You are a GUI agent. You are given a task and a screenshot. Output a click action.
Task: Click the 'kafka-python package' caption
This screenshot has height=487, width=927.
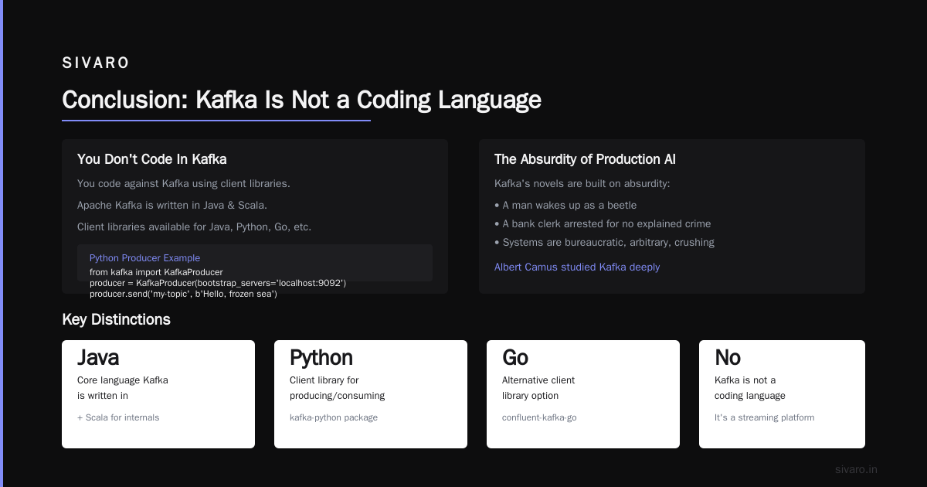pyautogui.click(x=334, y=417)
